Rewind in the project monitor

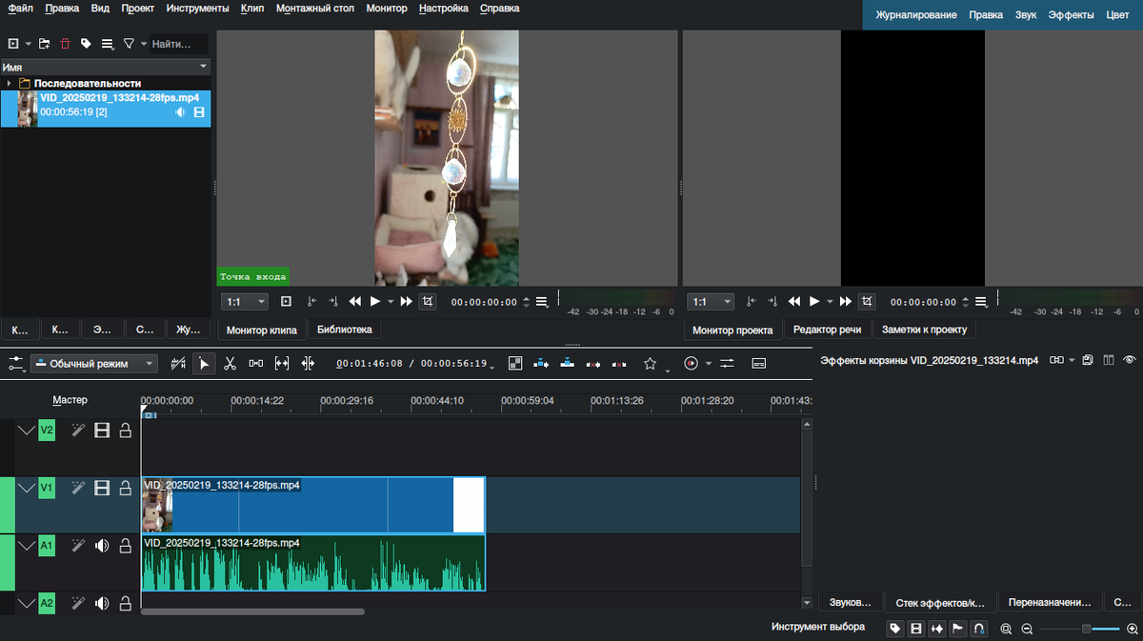(x=793, y=301)
